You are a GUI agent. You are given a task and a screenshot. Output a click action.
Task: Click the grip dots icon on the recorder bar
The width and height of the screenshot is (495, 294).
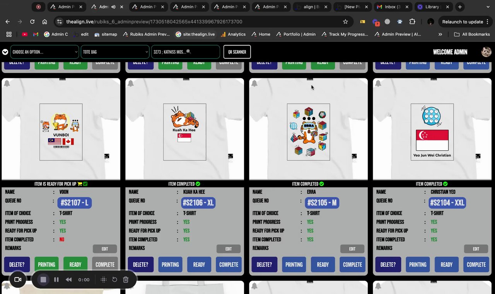(103, 279)
